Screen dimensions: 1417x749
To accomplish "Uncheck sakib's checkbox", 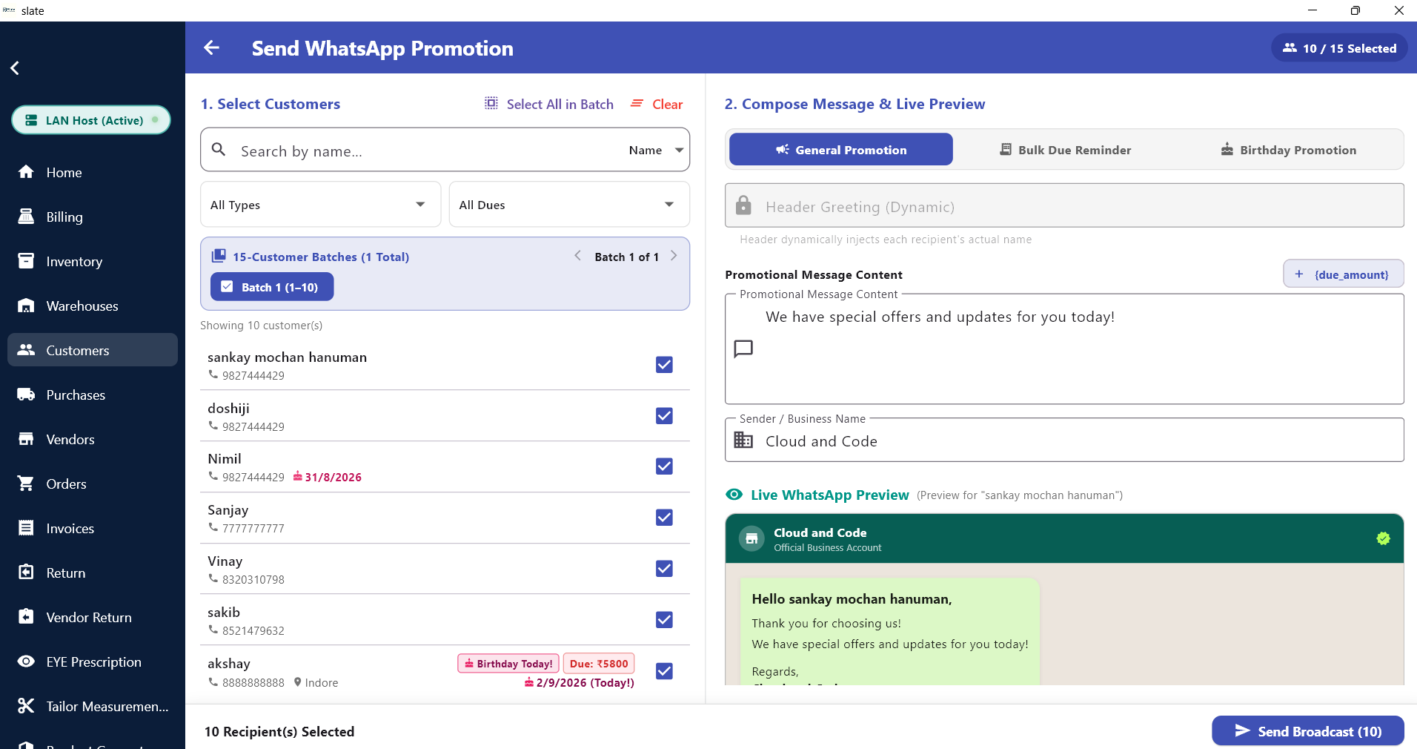I will 664,620.
